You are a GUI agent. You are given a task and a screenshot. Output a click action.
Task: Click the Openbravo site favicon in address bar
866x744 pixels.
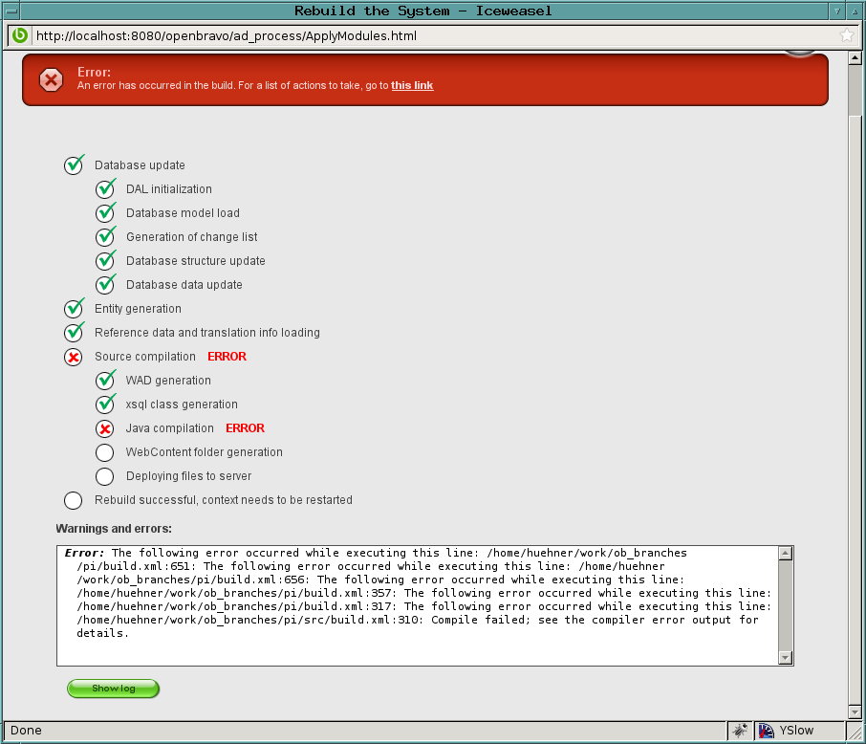(x=19, y=36)
